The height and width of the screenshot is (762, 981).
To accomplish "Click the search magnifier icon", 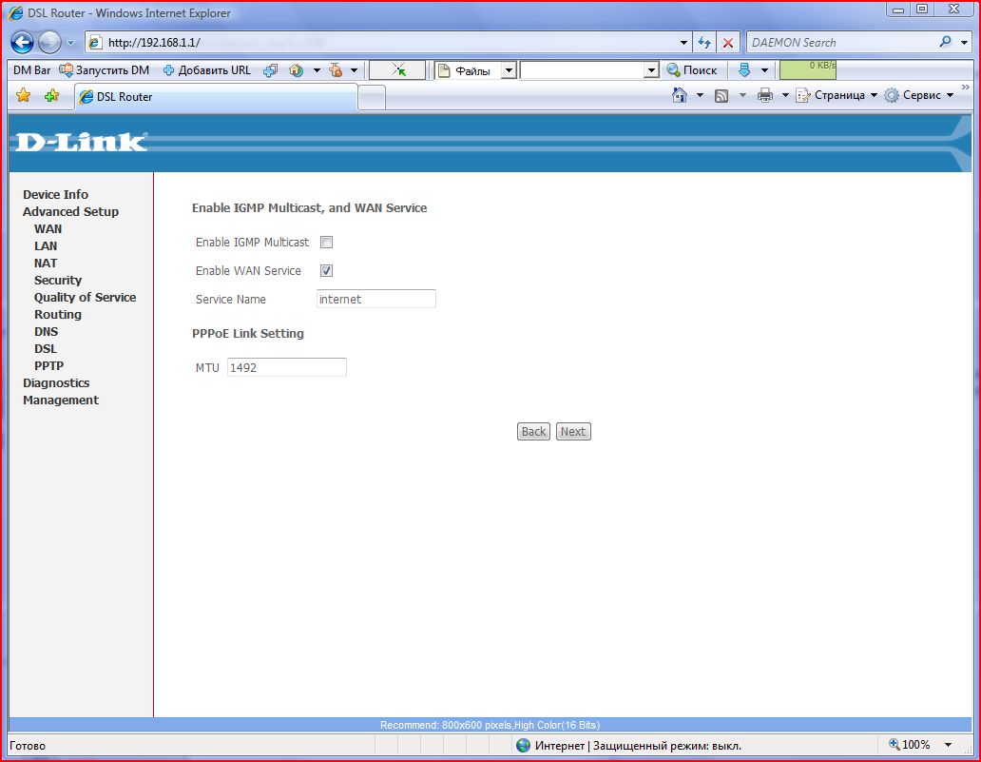I will pyautogui.click(x=945, y=42).
